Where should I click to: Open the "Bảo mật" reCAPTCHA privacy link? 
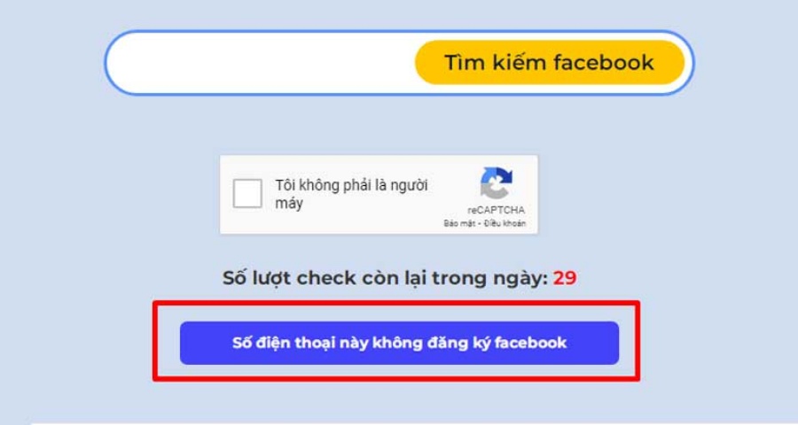pyautogui.click(x=459, y=224)
